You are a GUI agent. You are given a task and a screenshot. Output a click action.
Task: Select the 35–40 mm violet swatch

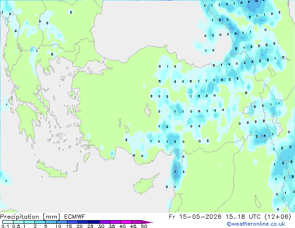tap(115, 222)
